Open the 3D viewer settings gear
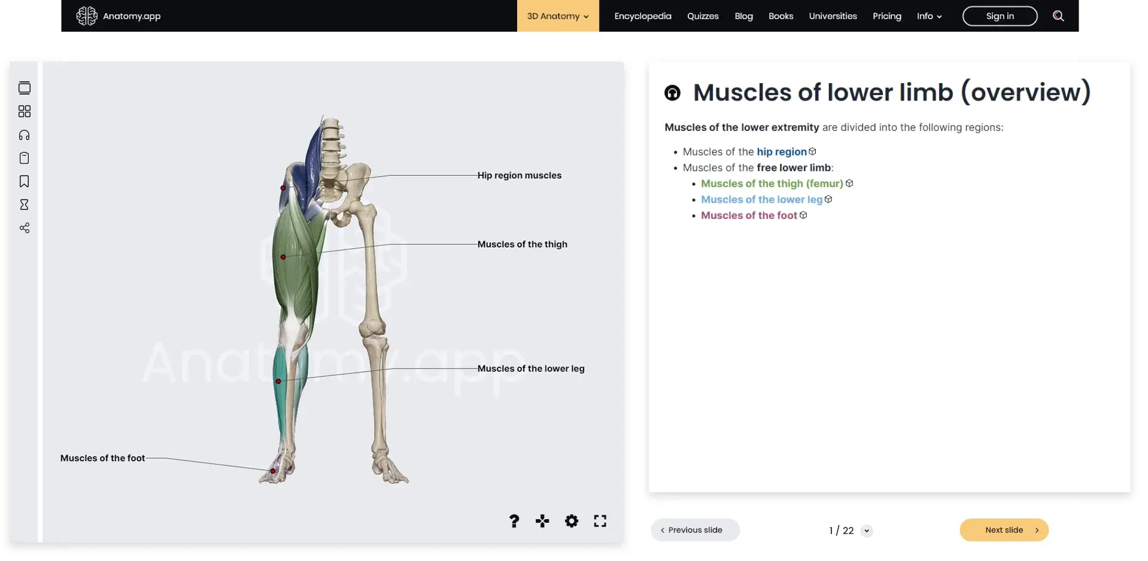 point(571,521)
